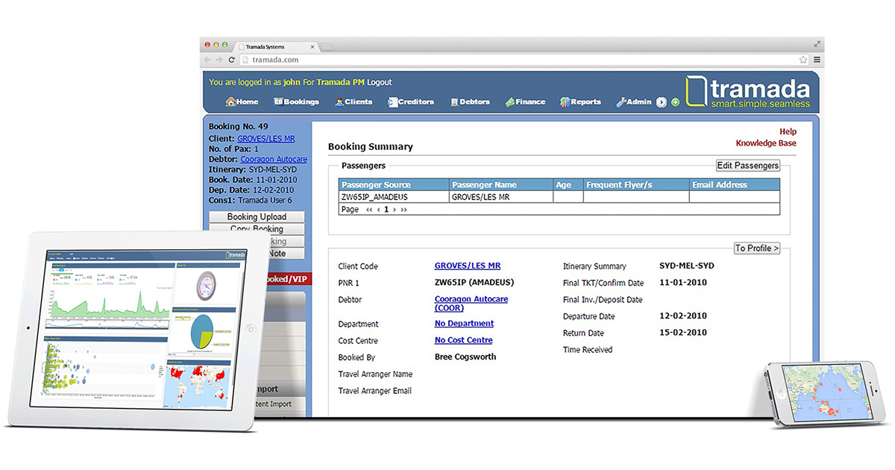Click return date 15-02-2010
The image size is (895, 470).
pos(683,333)
